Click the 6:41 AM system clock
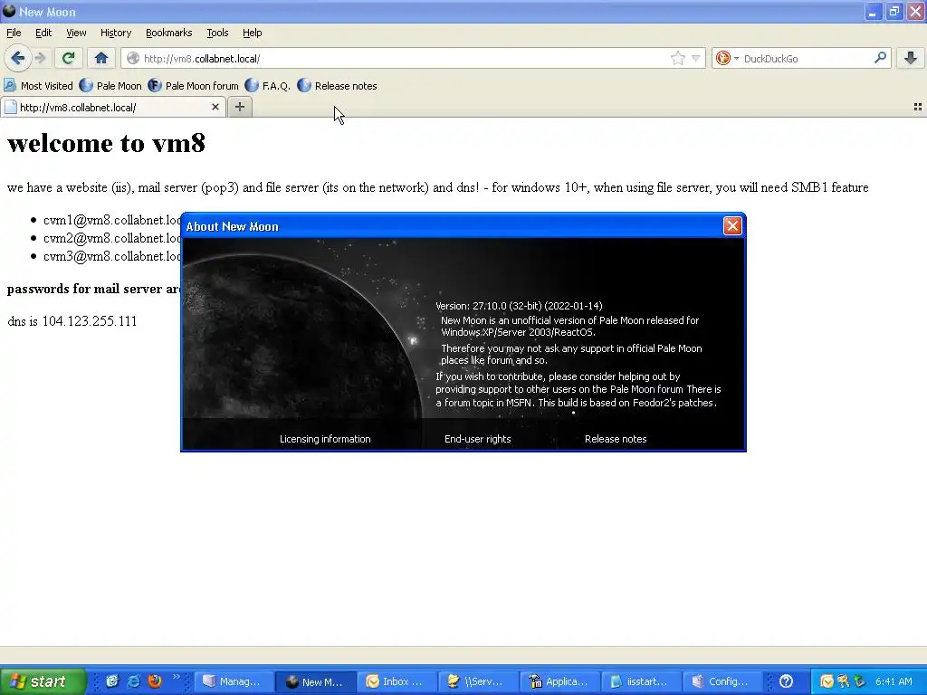Screen dimensions: 927x695 click(x=894, y=681)
